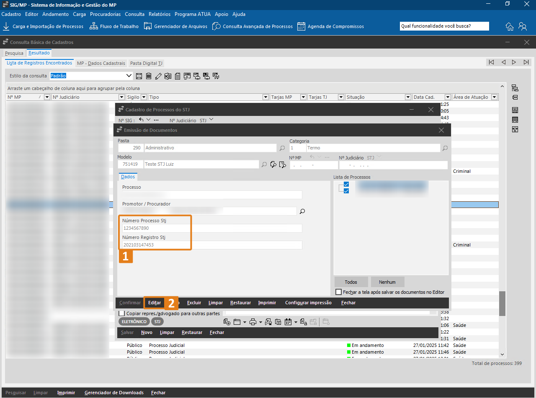Image resolution: width=536 pixels, height=398 pixels.
Task: Click the Número Registro Stj field
Action: 212,245
